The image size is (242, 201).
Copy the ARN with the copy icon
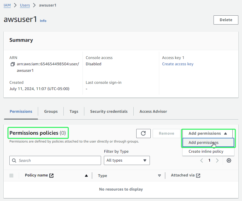pyautogui.click(x=13, y=64)
